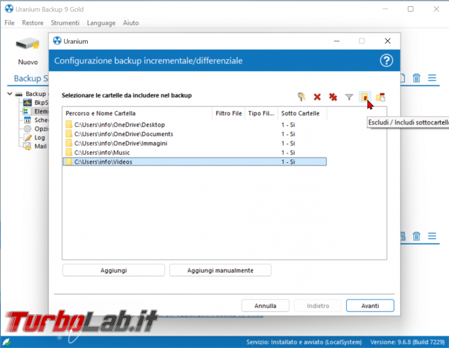Open the Language menu
Screen dimensions: 449x348
click(x=101, y=23)
